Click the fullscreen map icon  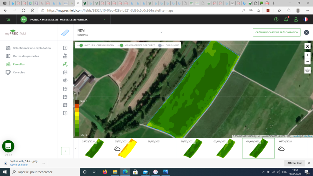(307, 46)
